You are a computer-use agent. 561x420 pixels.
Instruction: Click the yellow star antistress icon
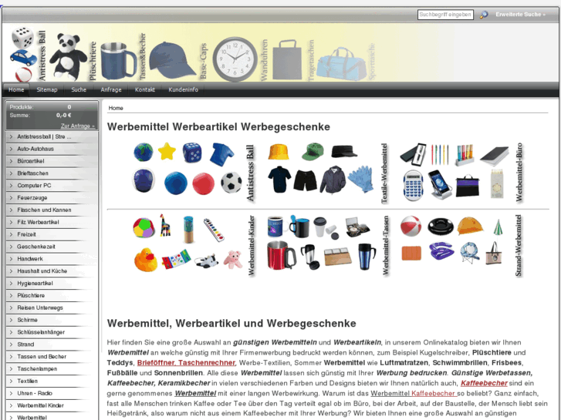(167, 151)
